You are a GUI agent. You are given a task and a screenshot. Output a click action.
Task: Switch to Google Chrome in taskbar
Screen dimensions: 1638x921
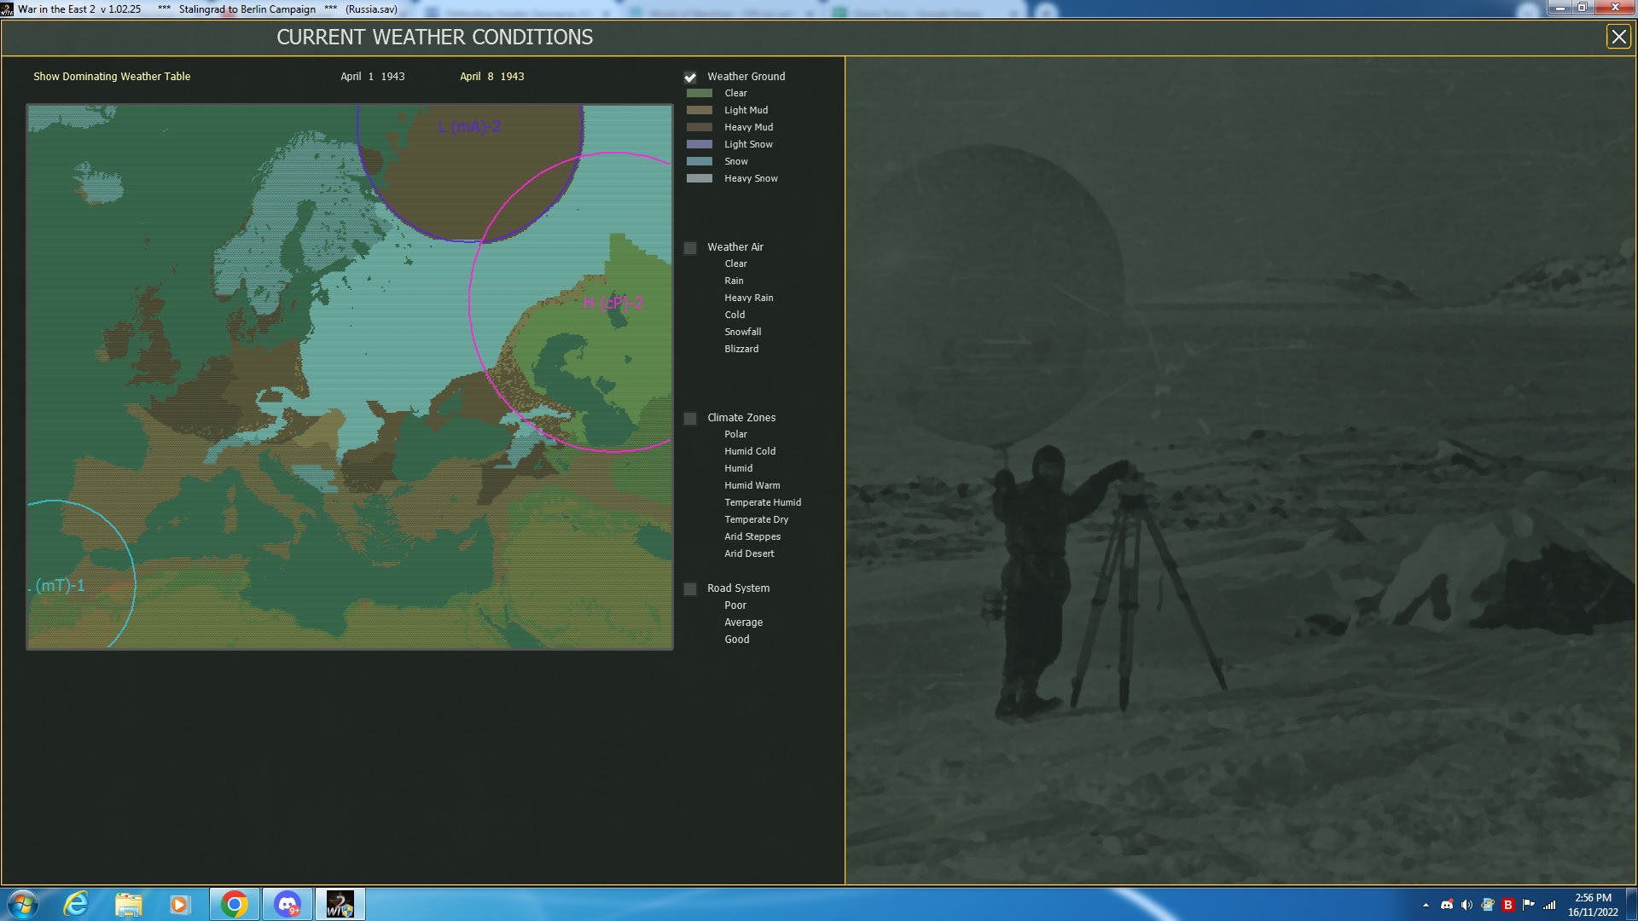[x=234, y=904]
